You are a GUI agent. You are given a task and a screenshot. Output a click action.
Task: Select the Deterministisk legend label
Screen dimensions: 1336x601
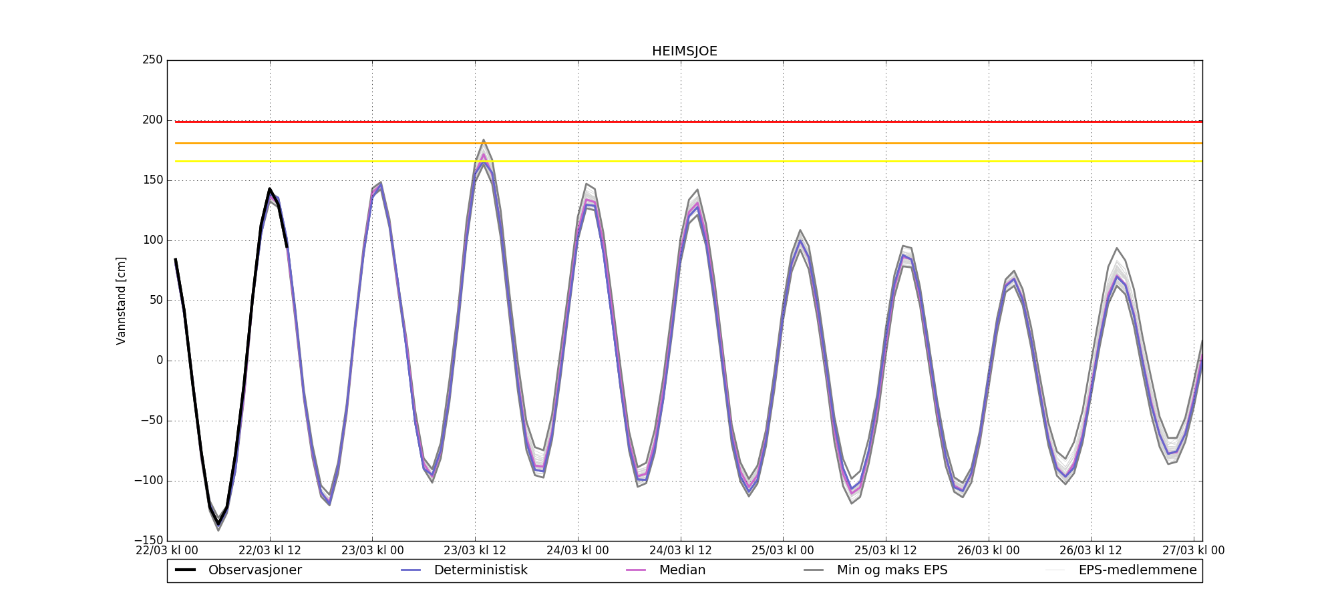click(480, 570)
